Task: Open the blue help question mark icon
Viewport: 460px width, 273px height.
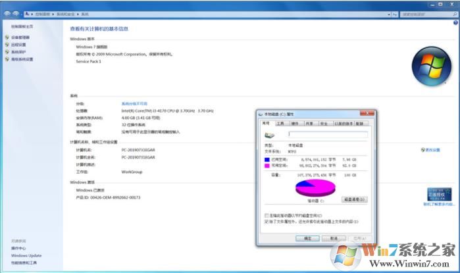Action: click(x=455, y=22)
